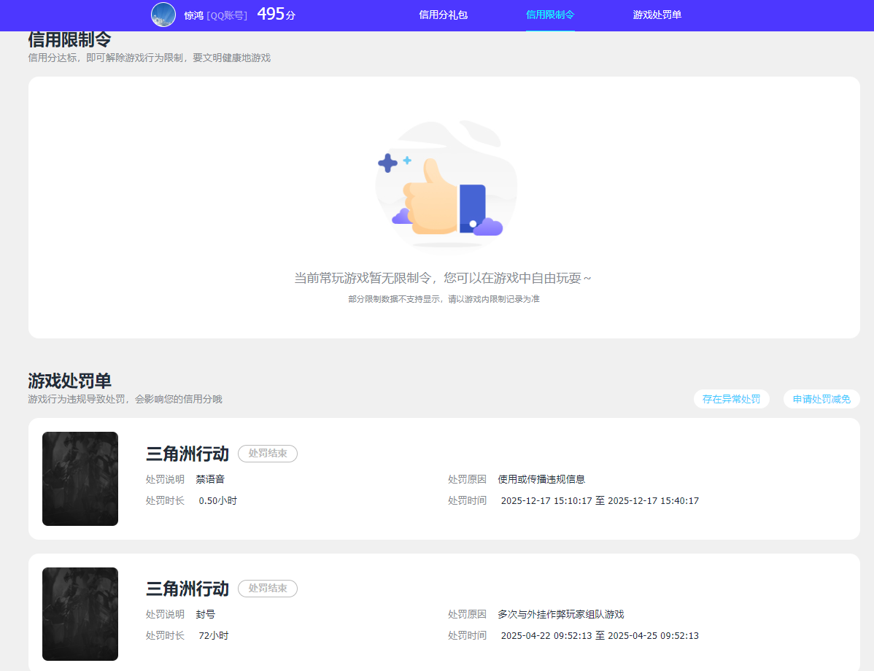Click the second 处罚结束 status pill
This screenshot has width=874, height=671.
pos(267,589)
